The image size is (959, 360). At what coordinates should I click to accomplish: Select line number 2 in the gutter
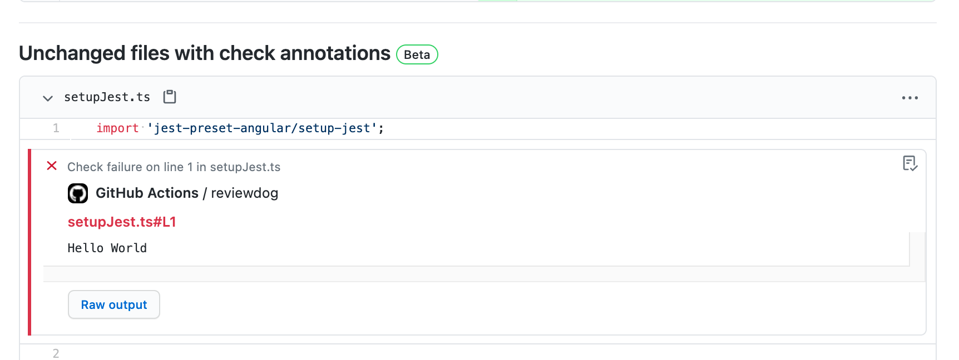pyautogui.click(x=55, y=352)
